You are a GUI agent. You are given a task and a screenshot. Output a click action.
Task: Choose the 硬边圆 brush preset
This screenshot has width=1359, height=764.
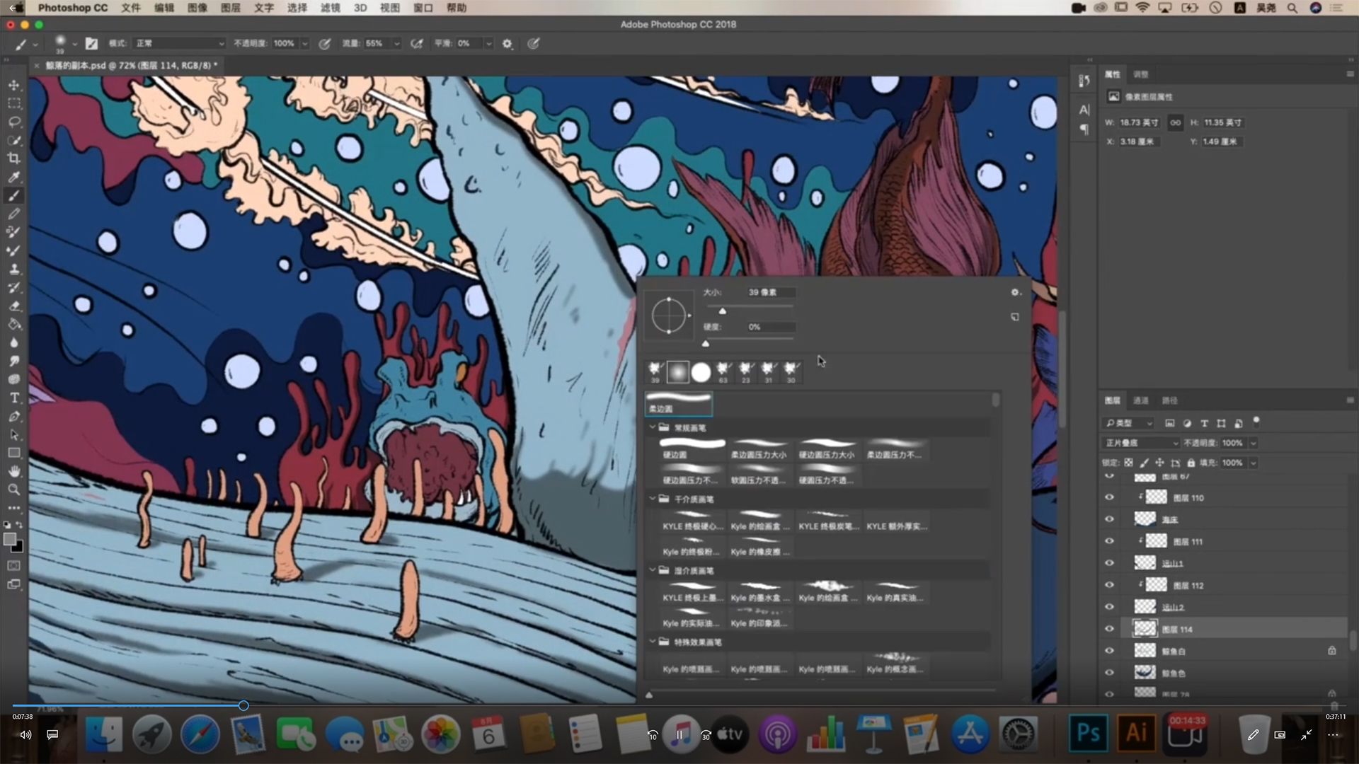click(x=692, y=448)
